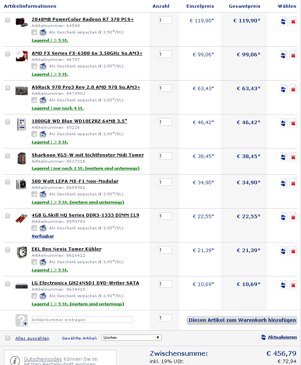This screenshot has width=301, height=365.
Task: Click the quantity field beside Artikelnummer eintragen
Action: [x=166, y=318]
